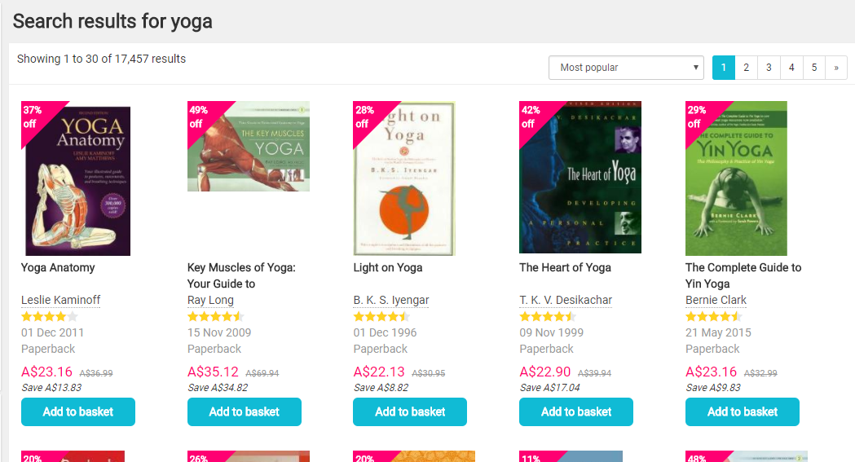Screen dimensions: 855x462
Task: Click the next page arrow
Action: tap(836, 68)
